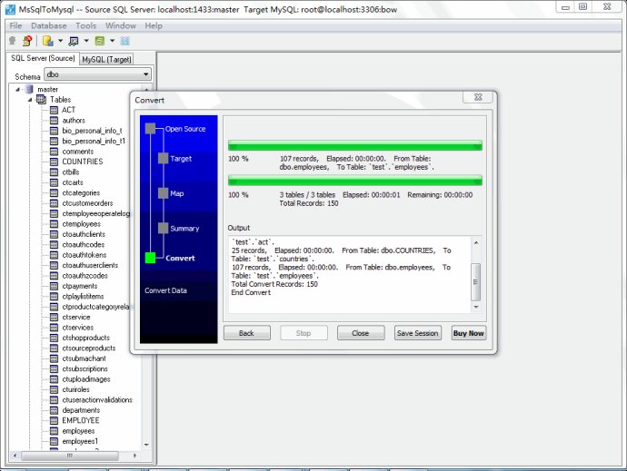Open dropdown arrow beside green session icon
The width and height of the screenshot is (627, 471).
112,41
